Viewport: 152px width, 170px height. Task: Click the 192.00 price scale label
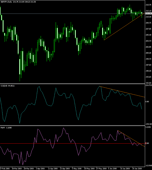pos(148,83)
